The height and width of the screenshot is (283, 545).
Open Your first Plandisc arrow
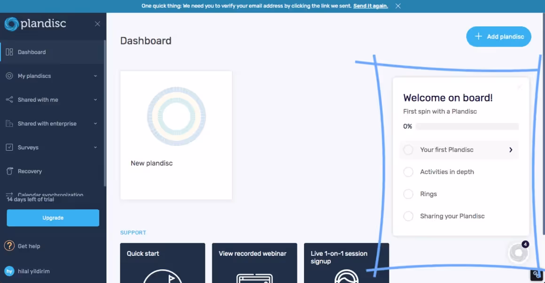[x=511, y=150]
